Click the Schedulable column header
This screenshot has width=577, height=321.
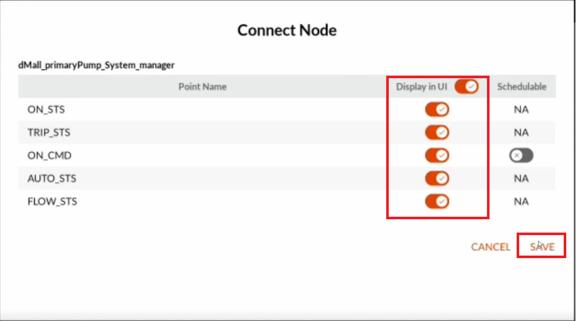pos(521,86)
